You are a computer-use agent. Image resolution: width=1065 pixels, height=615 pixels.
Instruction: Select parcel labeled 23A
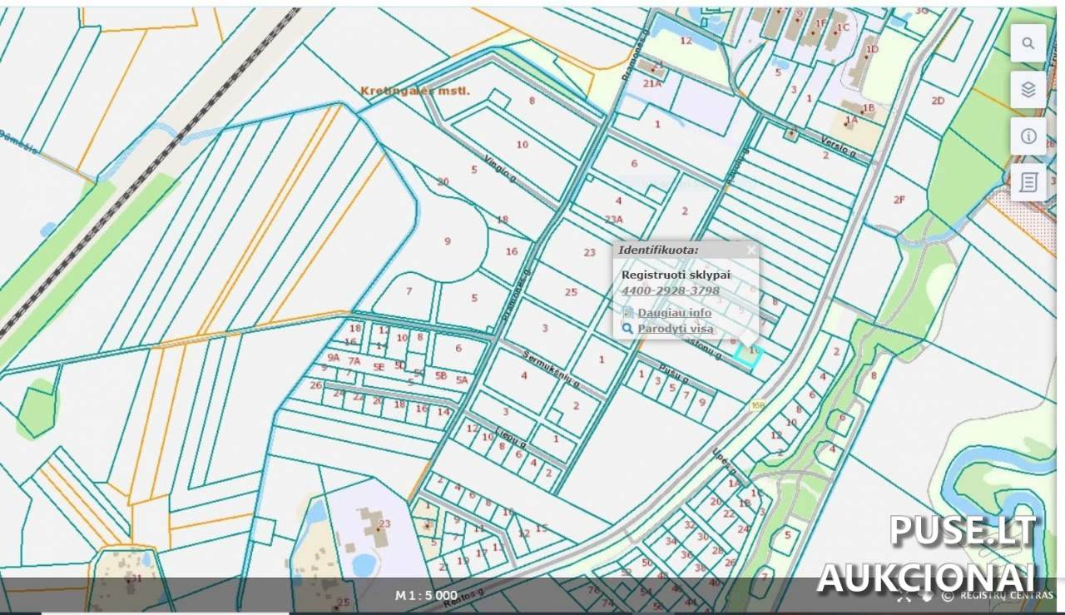[614, 220]
